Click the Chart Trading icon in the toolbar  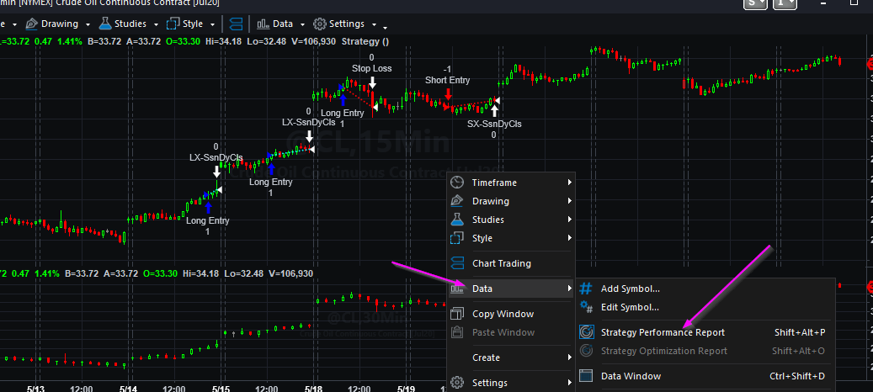pos(237,24)
